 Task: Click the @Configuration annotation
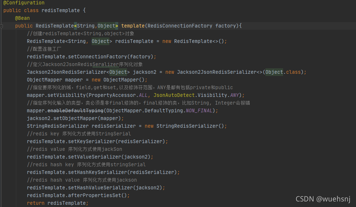24,3
